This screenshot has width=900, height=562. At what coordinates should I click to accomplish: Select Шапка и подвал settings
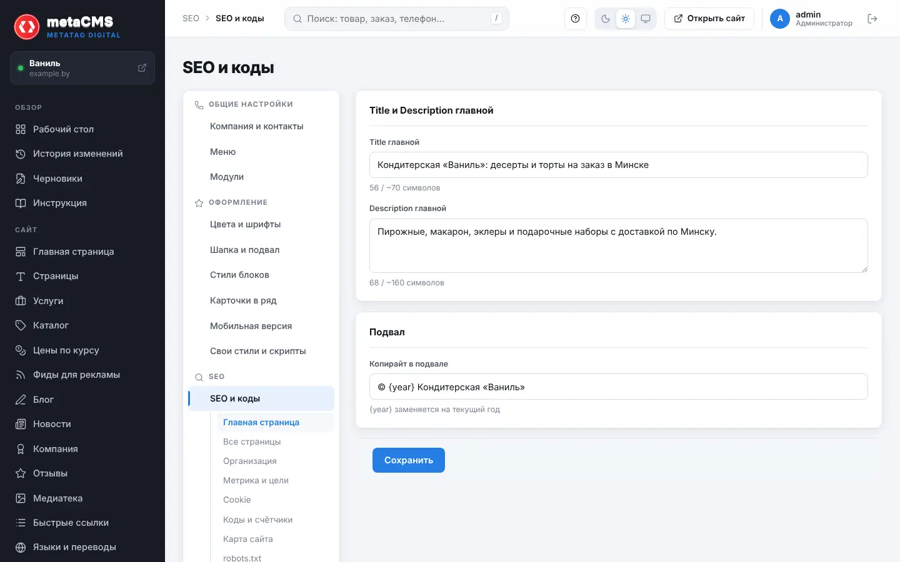point(261,250)
